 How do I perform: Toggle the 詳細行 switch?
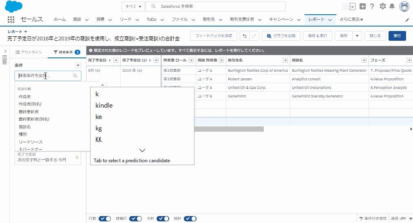tap(135, 219)
